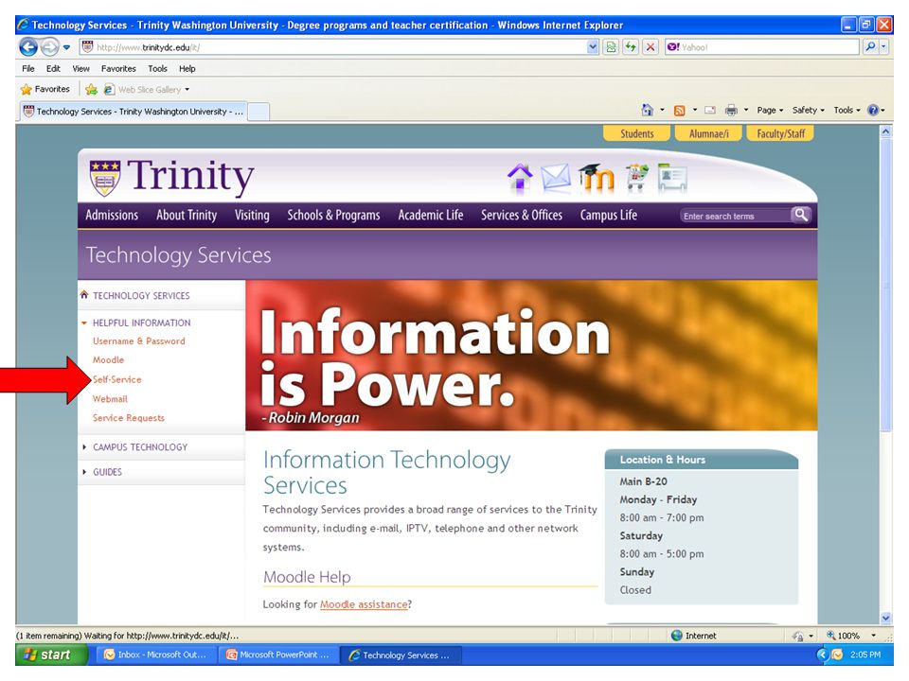
Task: Click the Read Mail icon in command bar
Action: 710,110
